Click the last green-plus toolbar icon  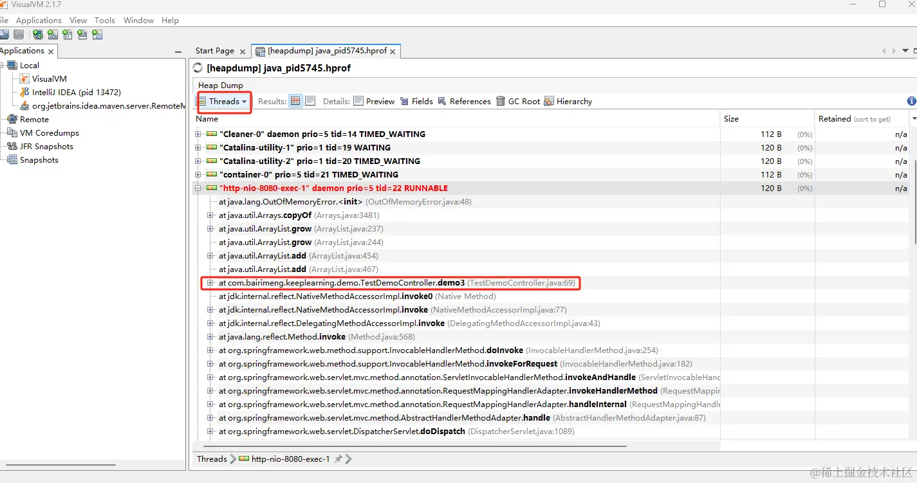pos(97,35)
